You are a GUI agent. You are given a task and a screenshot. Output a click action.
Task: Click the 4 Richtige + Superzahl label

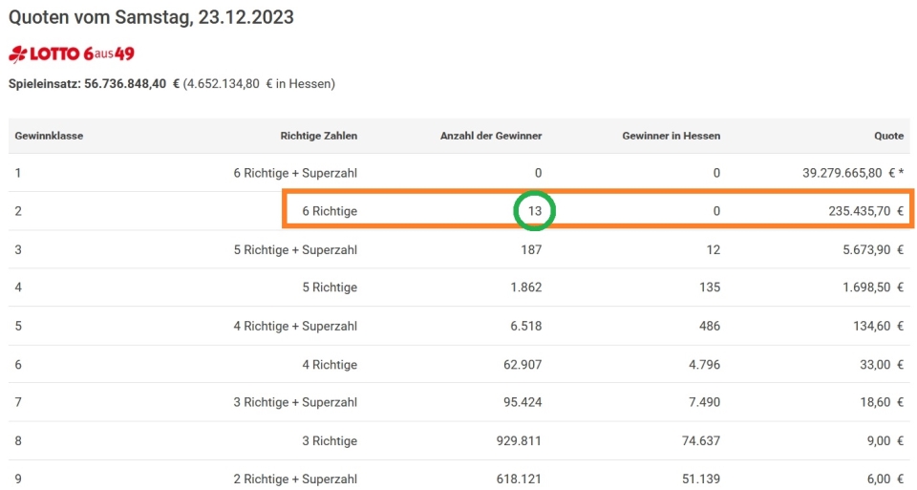[295, 327]
